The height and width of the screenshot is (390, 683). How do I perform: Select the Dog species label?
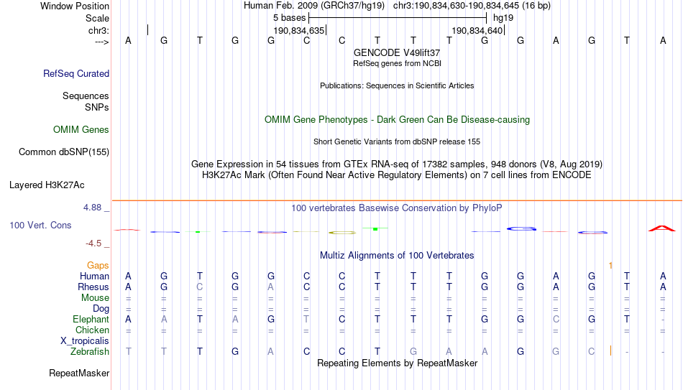pos(101,309)
